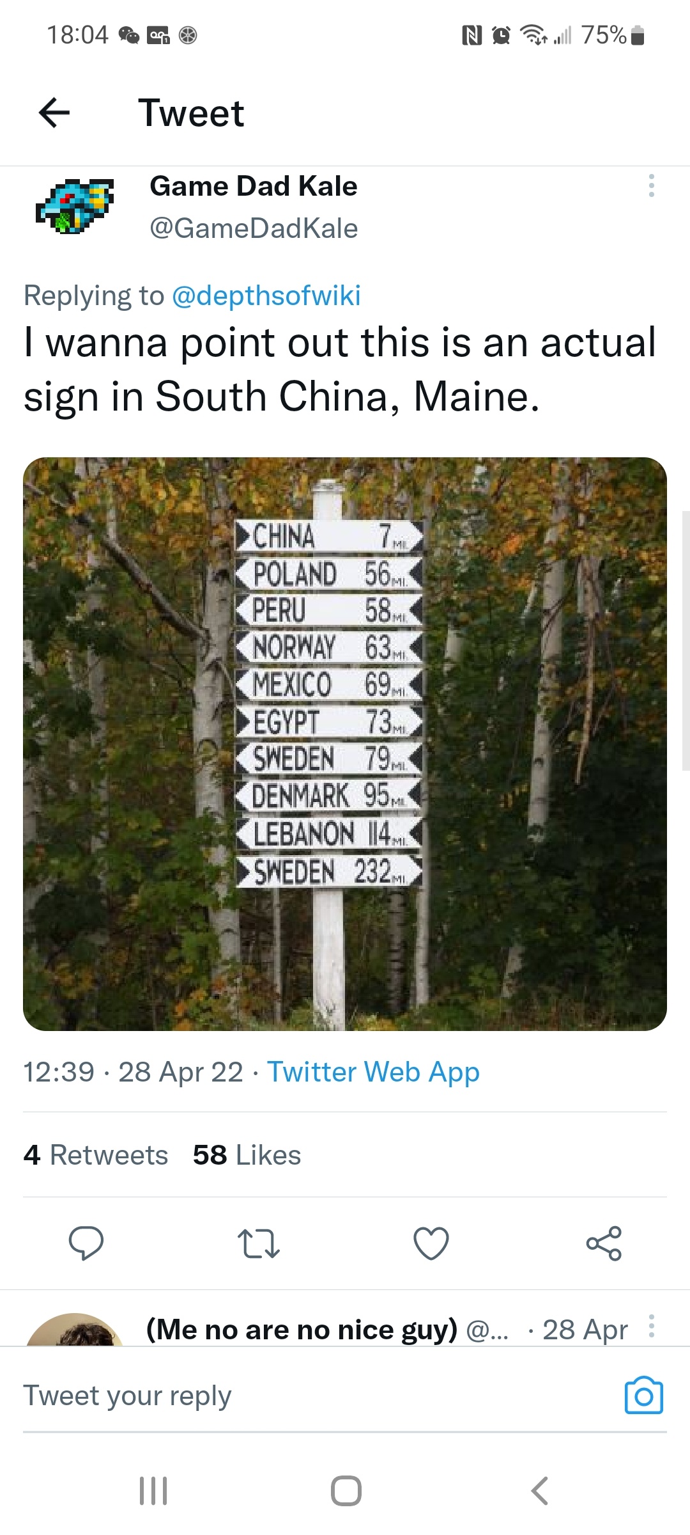Open the tweet's three-dot overflow menu
The image size is (690, 1535).
[651, 185]
